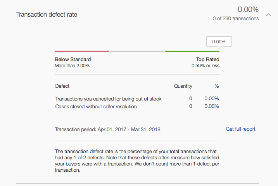Click the Transaction period date range text

click(x=108, y=129)
